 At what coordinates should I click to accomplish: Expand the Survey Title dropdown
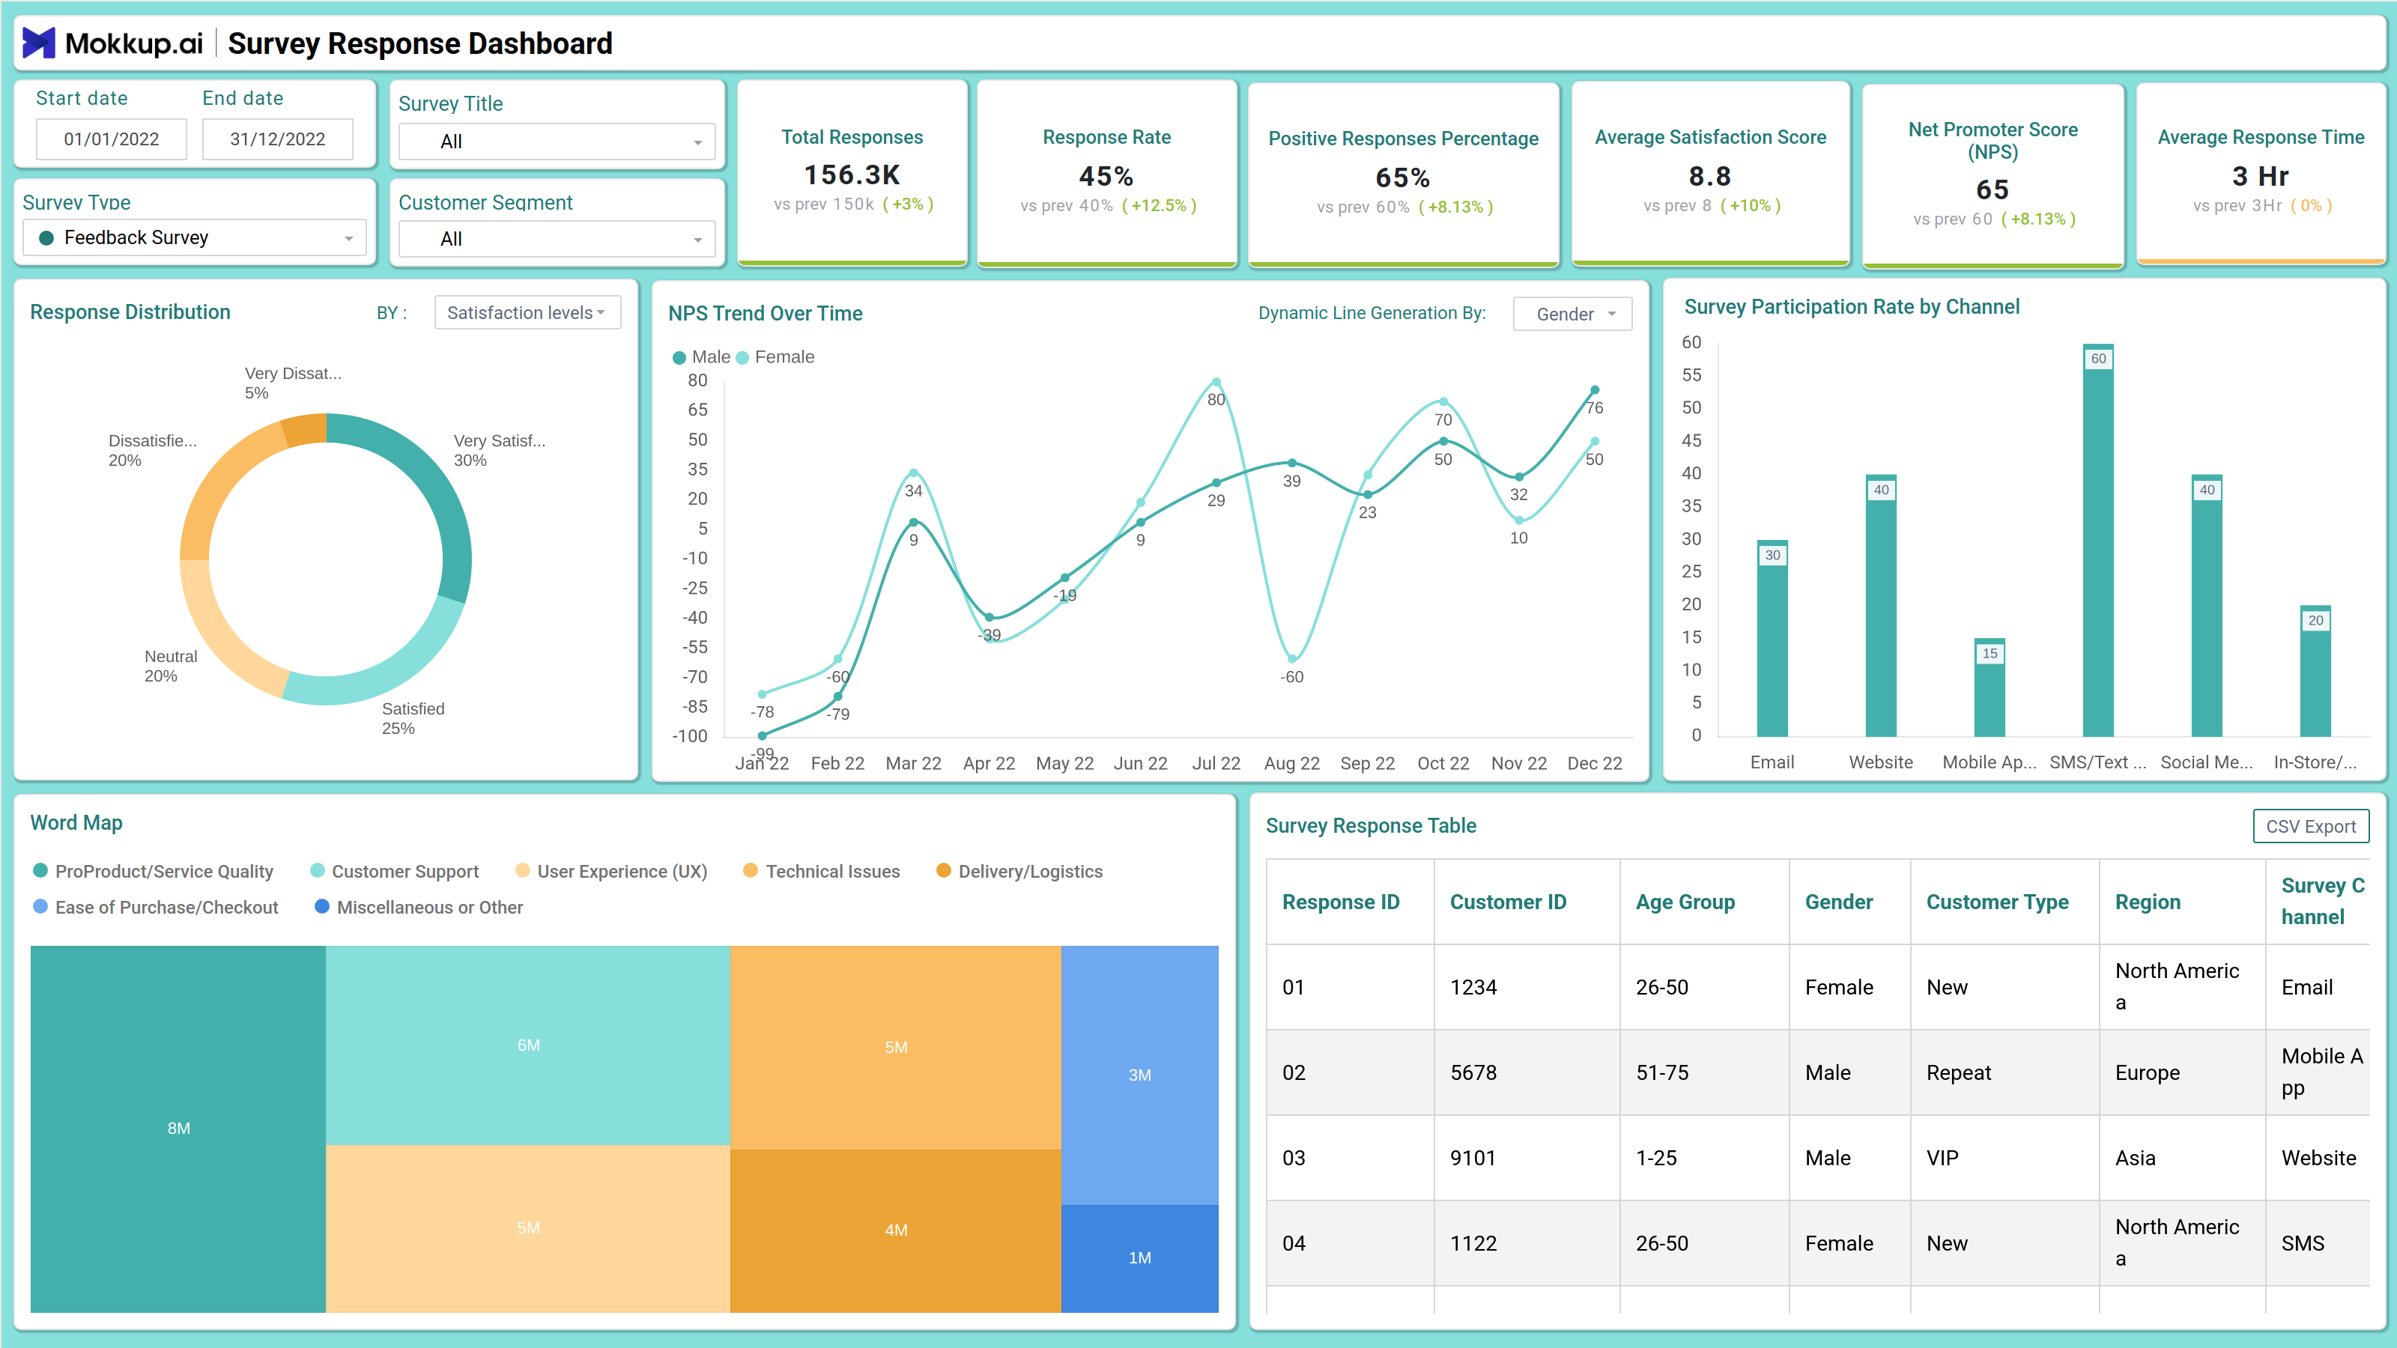click(x=557, y=142)
